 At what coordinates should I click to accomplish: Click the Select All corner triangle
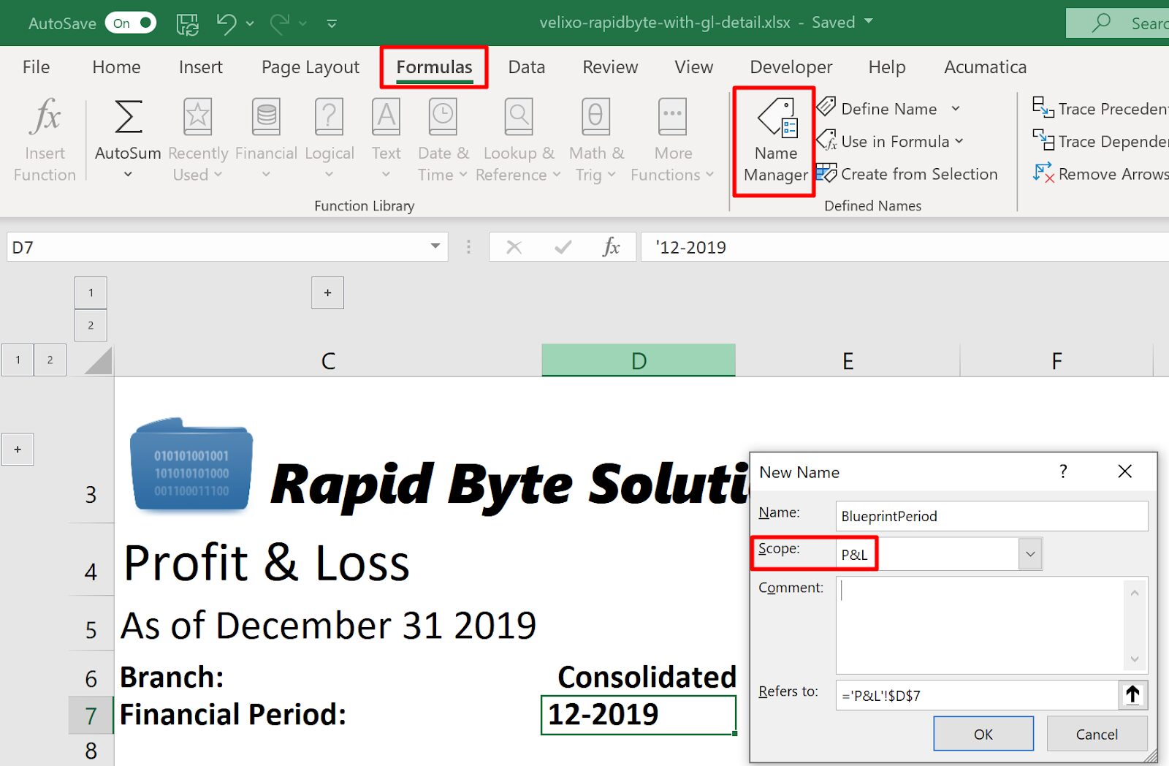(98, 360)
